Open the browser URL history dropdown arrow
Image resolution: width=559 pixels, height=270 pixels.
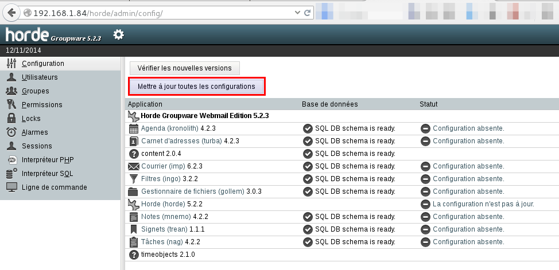pos(297,12)
